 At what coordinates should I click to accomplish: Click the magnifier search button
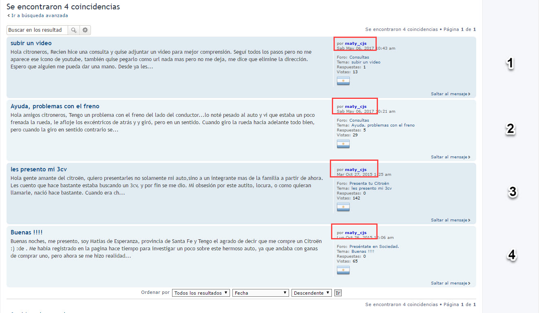coord(73,30)
